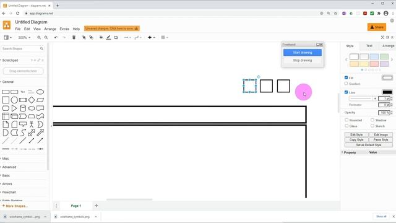This screenshot has height=223, width=396.
Task: Select the cloud shape in General
Action: pos(32,108)
